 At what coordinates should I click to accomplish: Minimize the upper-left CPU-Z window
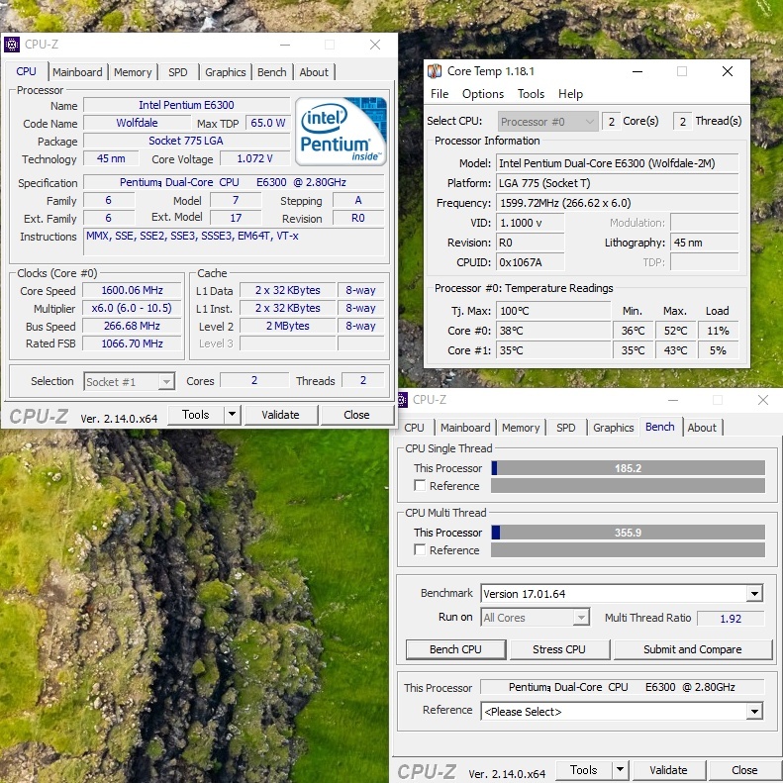click(285, 45)
